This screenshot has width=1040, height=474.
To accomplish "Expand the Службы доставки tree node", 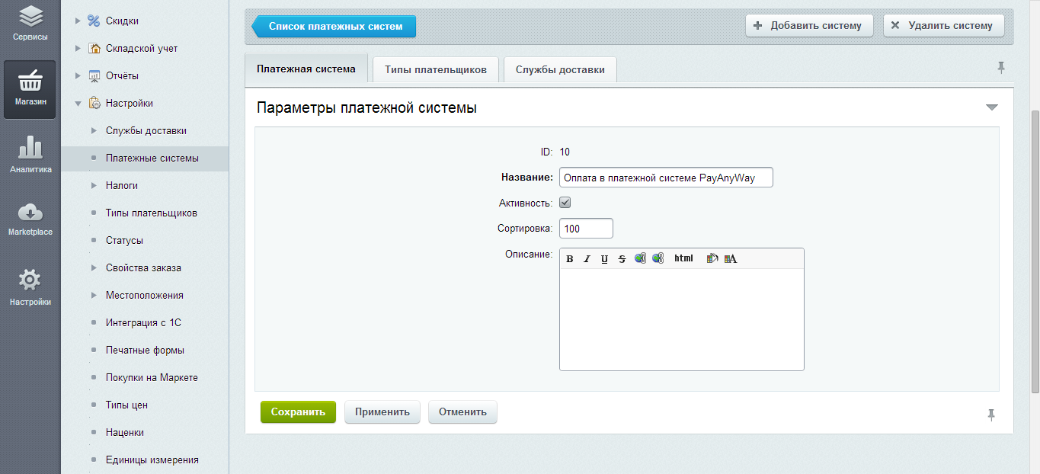I will [94, 130].
